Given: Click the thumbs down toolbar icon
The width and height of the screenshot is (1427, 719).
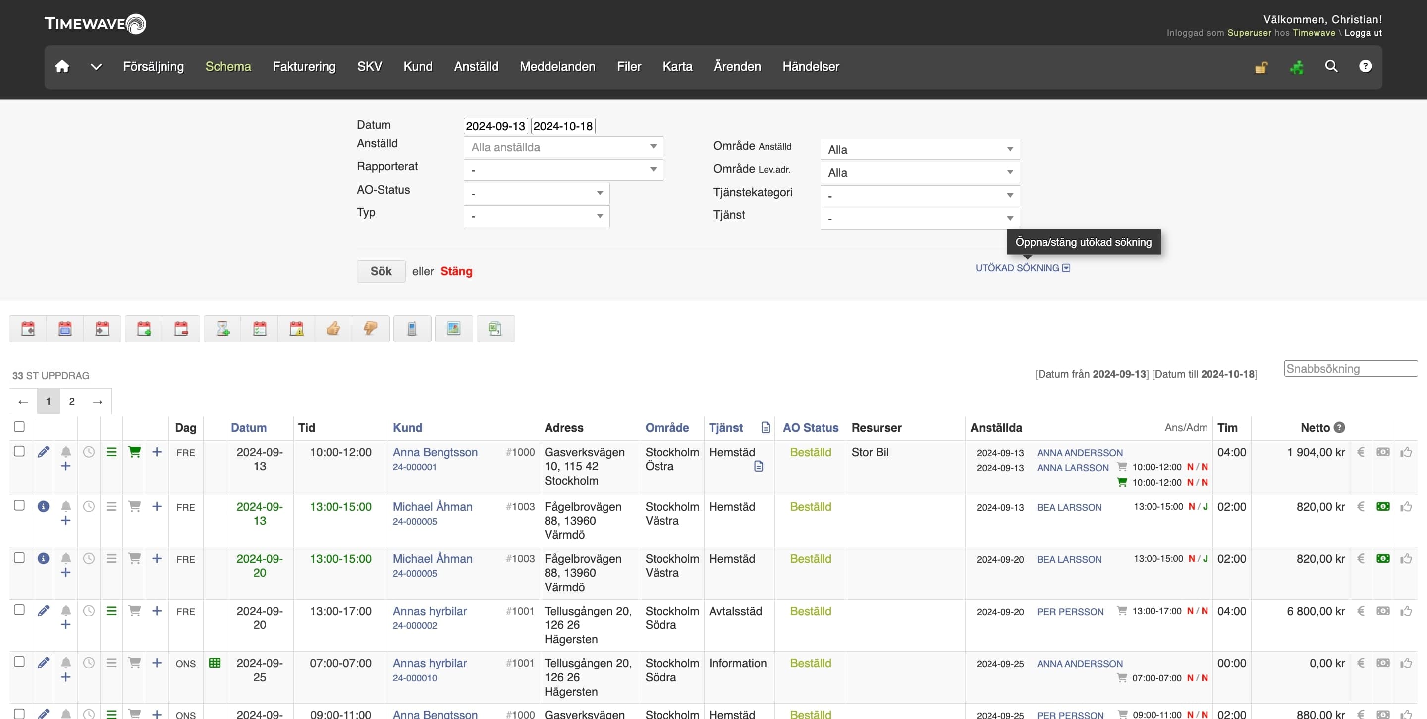Looking at the screenshot, I should [x=370, y=329].
